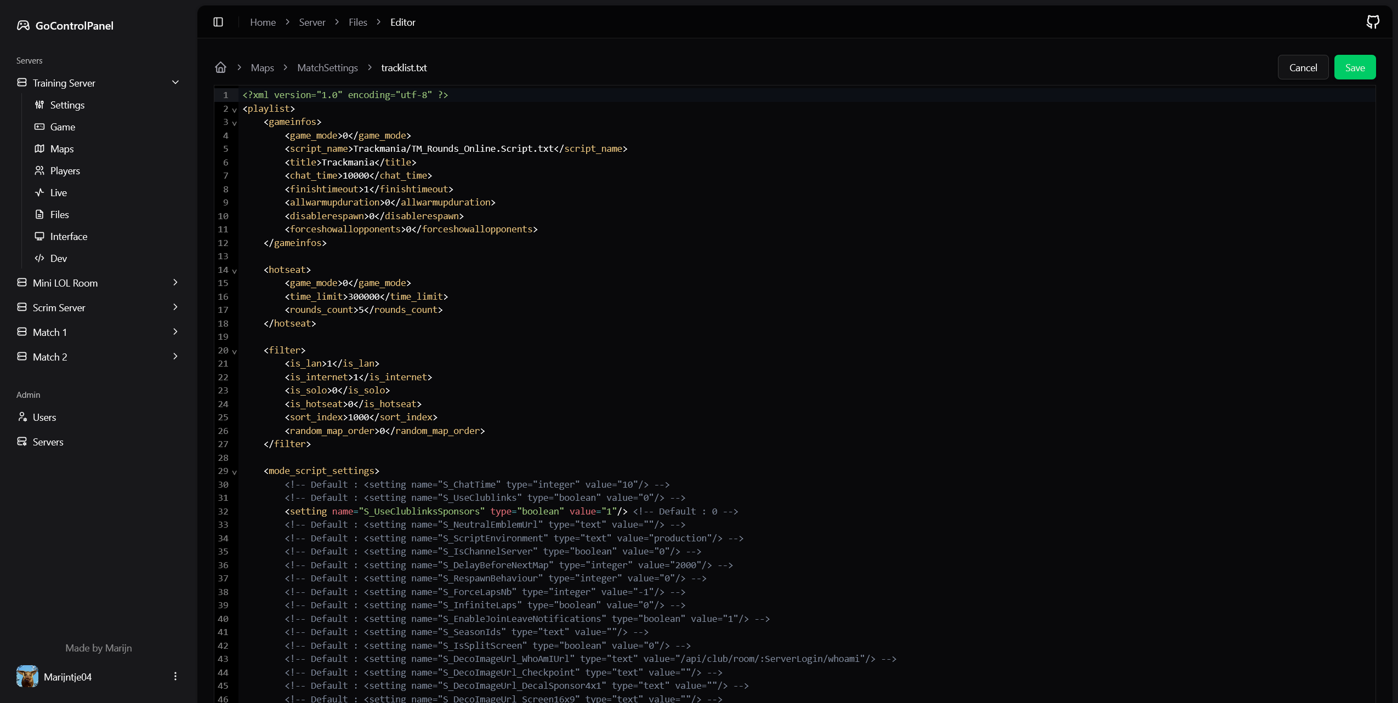Expand the Mini LOL Room server
Viewport: 1398px width, 703px height.
175,282
